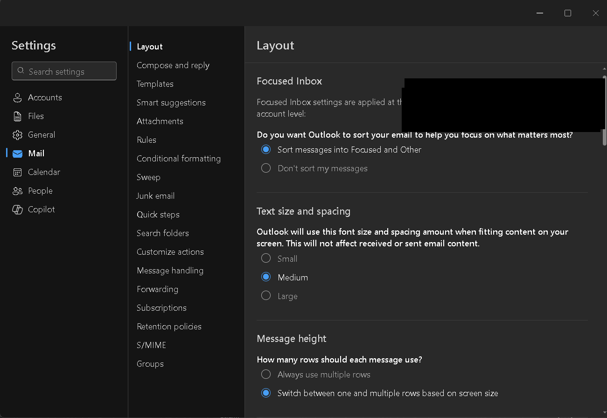Click the People contacts icon
607x418 pixels.
point(18,191)
